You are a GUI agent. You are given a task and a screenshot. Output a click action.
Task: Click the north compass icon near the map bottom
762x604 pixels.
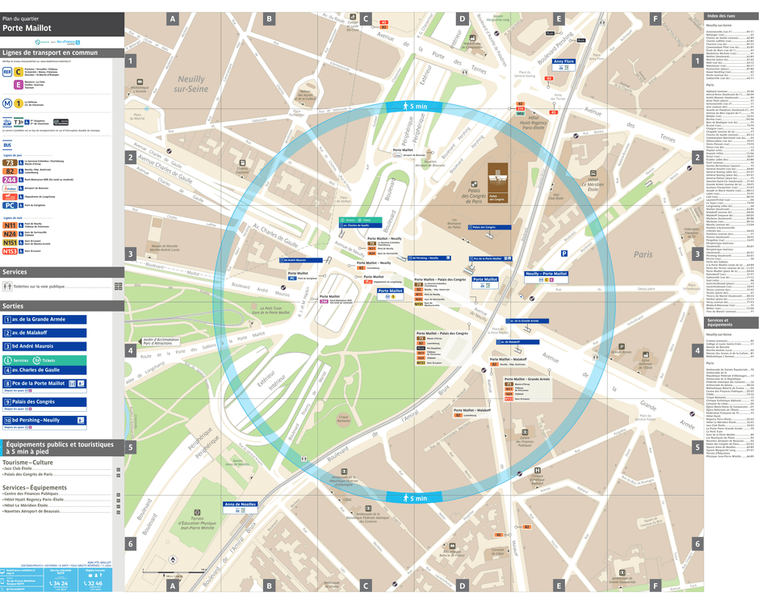coord(174,560)
